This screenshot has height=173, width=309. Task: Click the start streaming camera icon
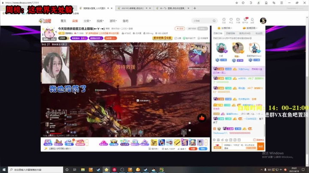coord(238,20)
